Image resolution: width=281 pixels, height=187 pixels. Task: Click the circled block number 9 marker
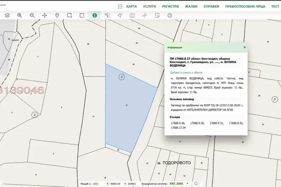pyautogui.click(x=122, y=77)
